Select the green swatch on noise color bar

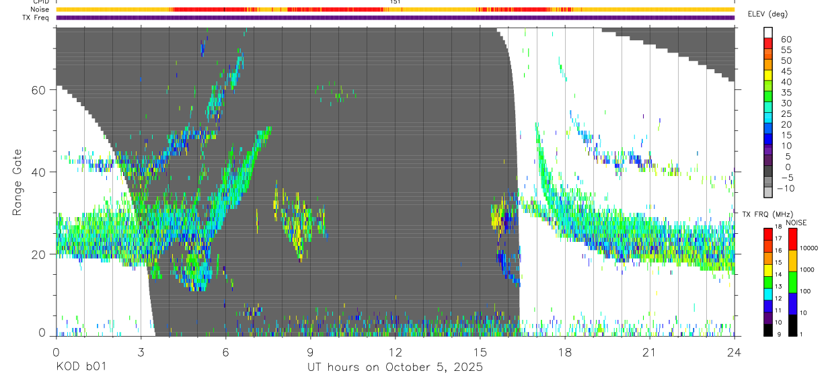pyautogui.click(x=792, y=282)
